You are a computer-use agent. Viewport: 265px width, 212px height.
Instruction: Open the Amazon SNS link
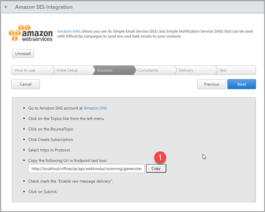tap(95, 108)
